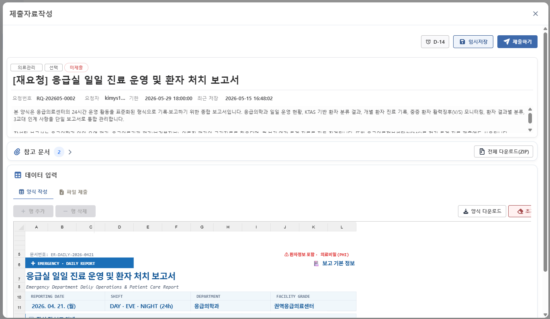550x319 pixels.
Task: Click the EMERGENCY · DAILY REPORT banner cell
Action: pos(80,263)
